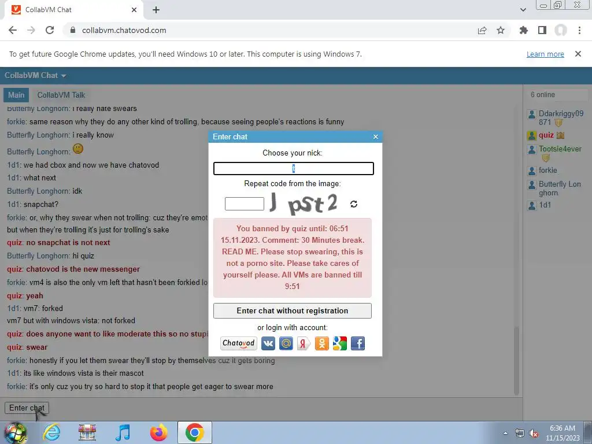The image size is (592, 444).
Task: Click the '6 online' header text
Action: tap(542, 95)
